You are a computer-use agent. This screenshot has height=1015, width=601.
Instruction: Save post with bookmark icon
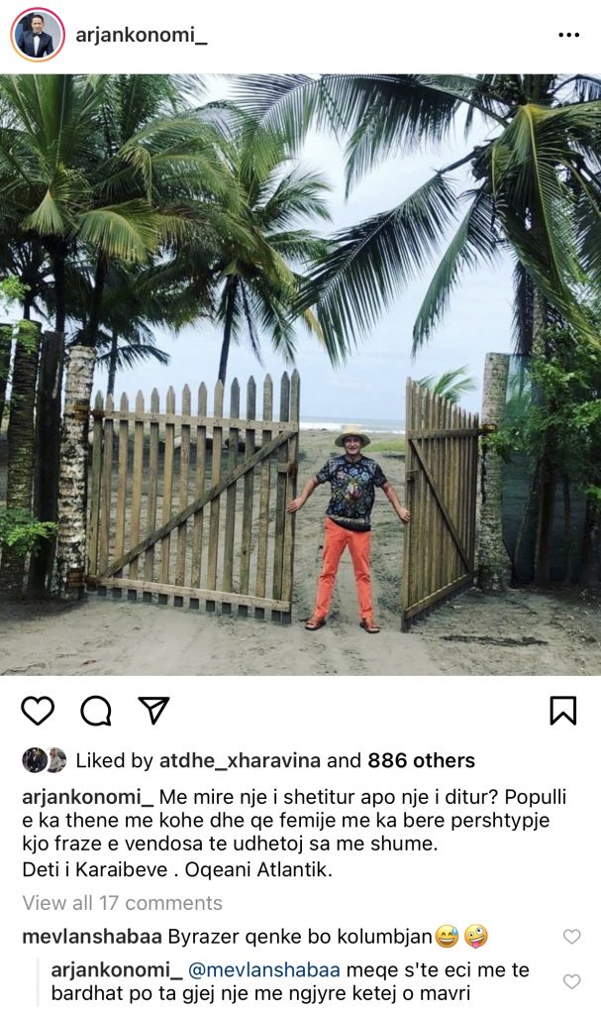[x=562, y=710]
